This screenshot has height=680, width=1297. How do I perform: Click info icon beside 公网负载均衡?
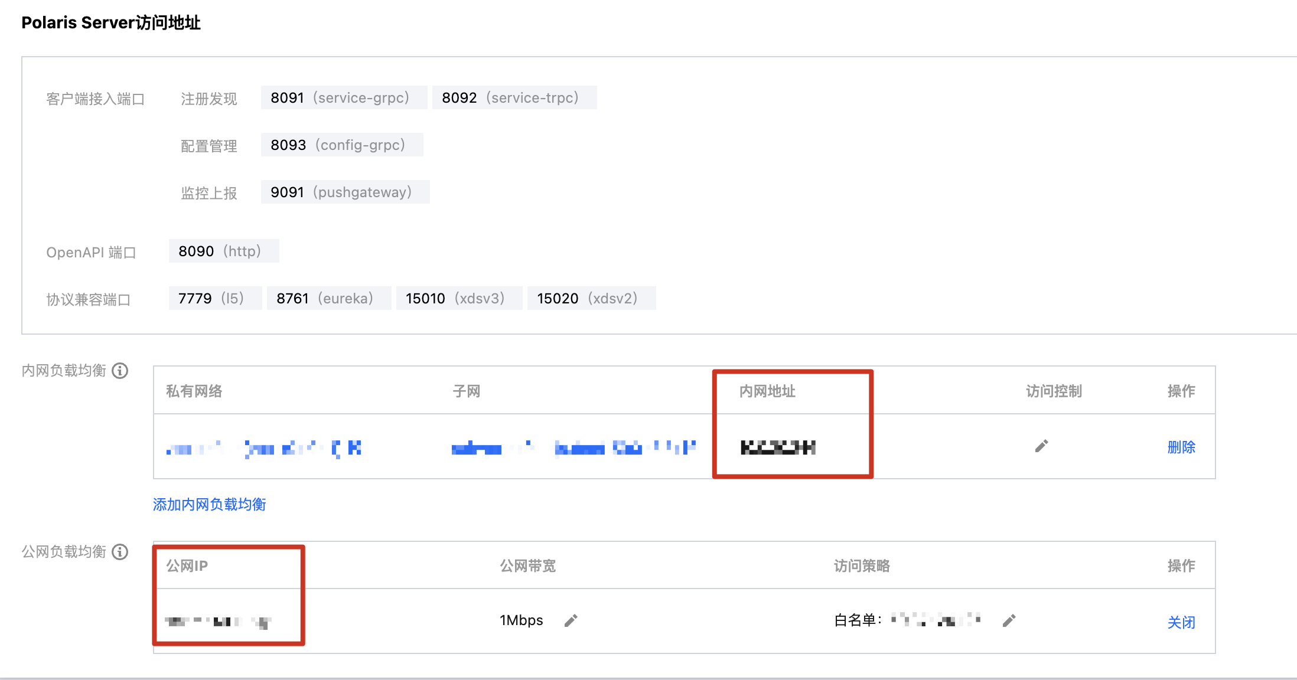tap(120, 552)
